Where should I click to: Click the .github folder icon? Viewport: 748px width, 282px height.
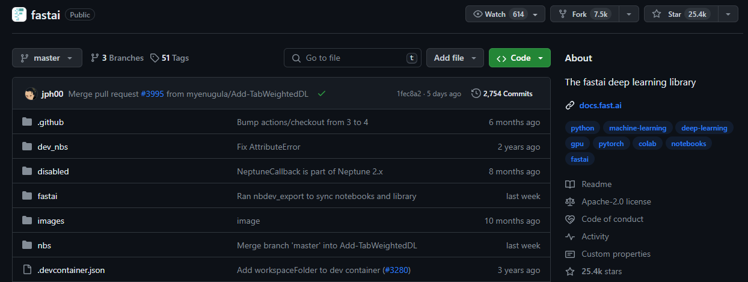coord(26,122)
